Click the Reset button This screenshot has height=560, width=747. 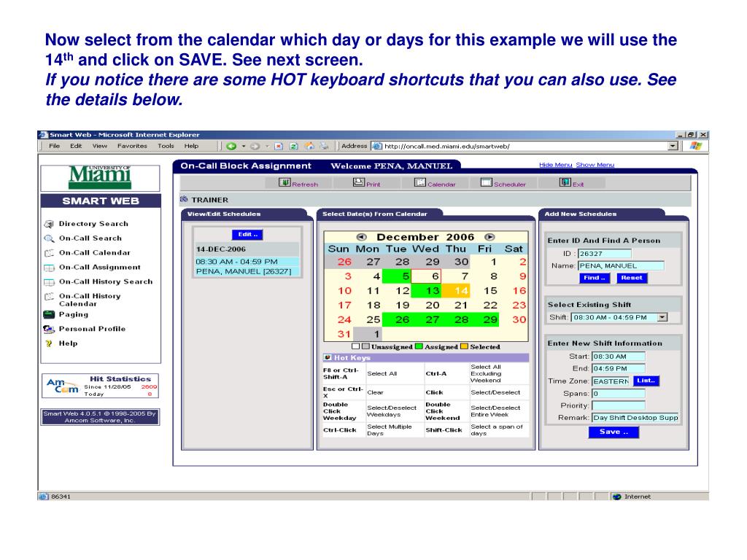tap(632, 278)
